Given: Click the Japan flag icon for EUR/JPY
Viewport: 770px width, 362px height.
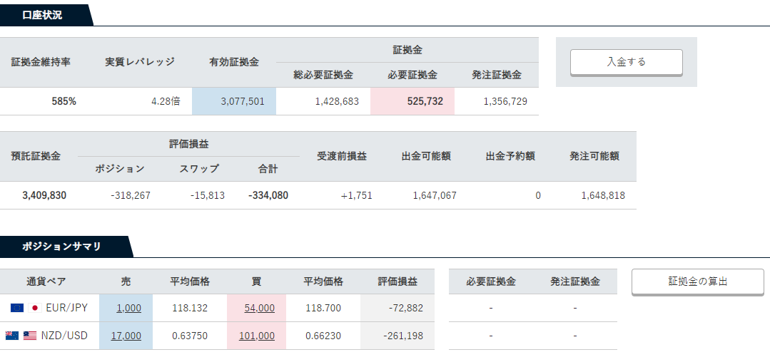Looking at the screenshot, I should click(x=35, y=308).
